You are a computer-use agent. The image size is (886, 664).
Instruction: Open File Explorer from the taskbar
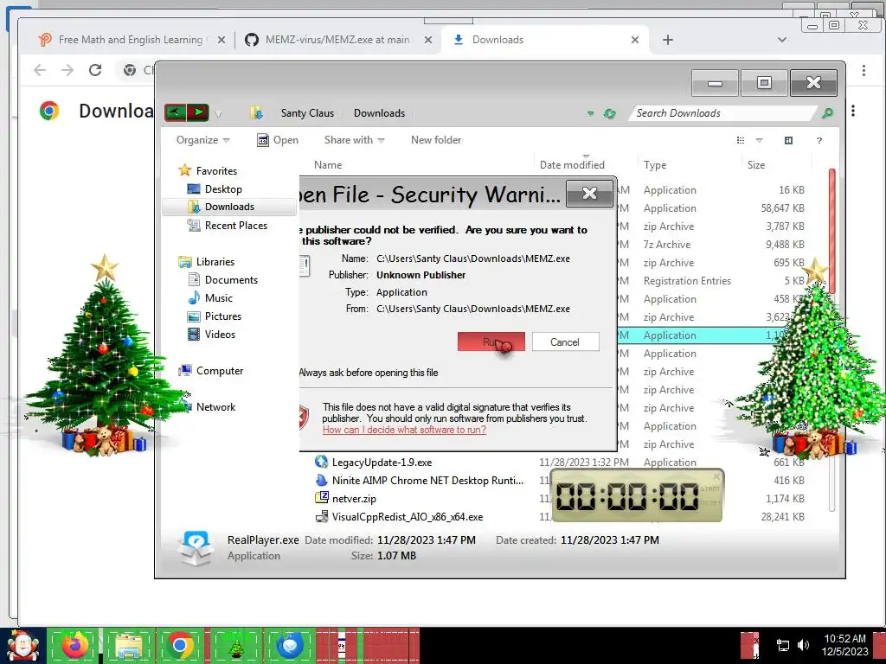click(129, 645)
